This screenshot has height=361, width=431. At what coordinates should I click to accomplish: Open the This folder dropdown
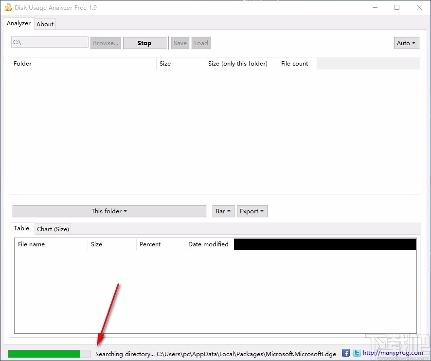tap(109, 211)
